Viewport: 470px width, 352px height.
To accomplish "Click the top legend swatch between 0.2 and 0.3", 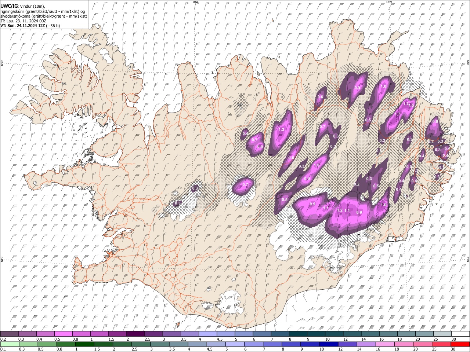I will point(9,334).
